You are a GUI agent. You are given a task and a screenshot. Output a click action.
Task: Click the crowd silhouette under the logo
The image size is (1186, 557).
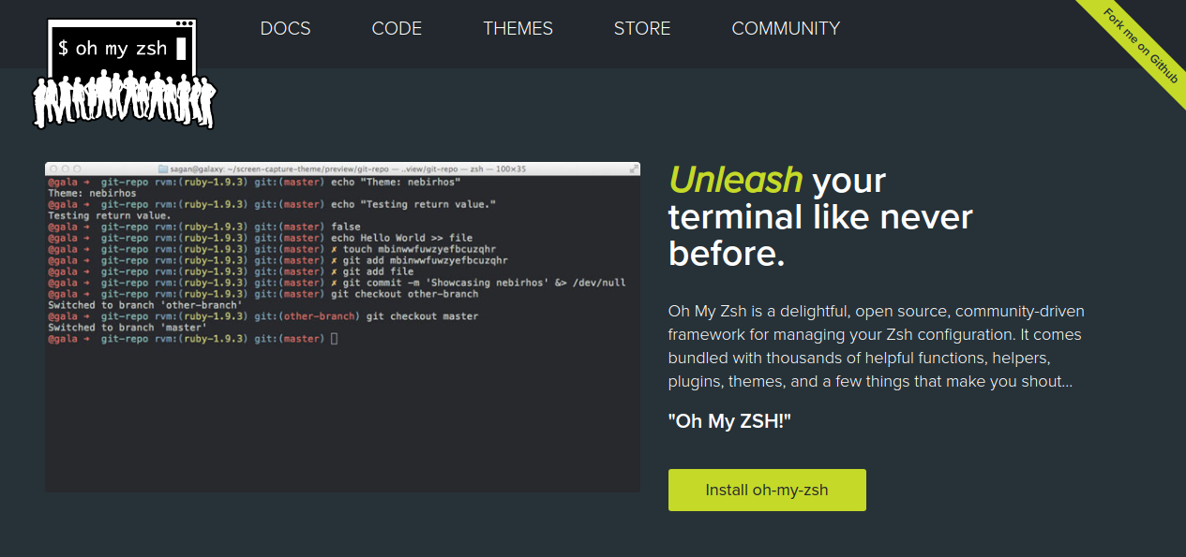point(124,101)
